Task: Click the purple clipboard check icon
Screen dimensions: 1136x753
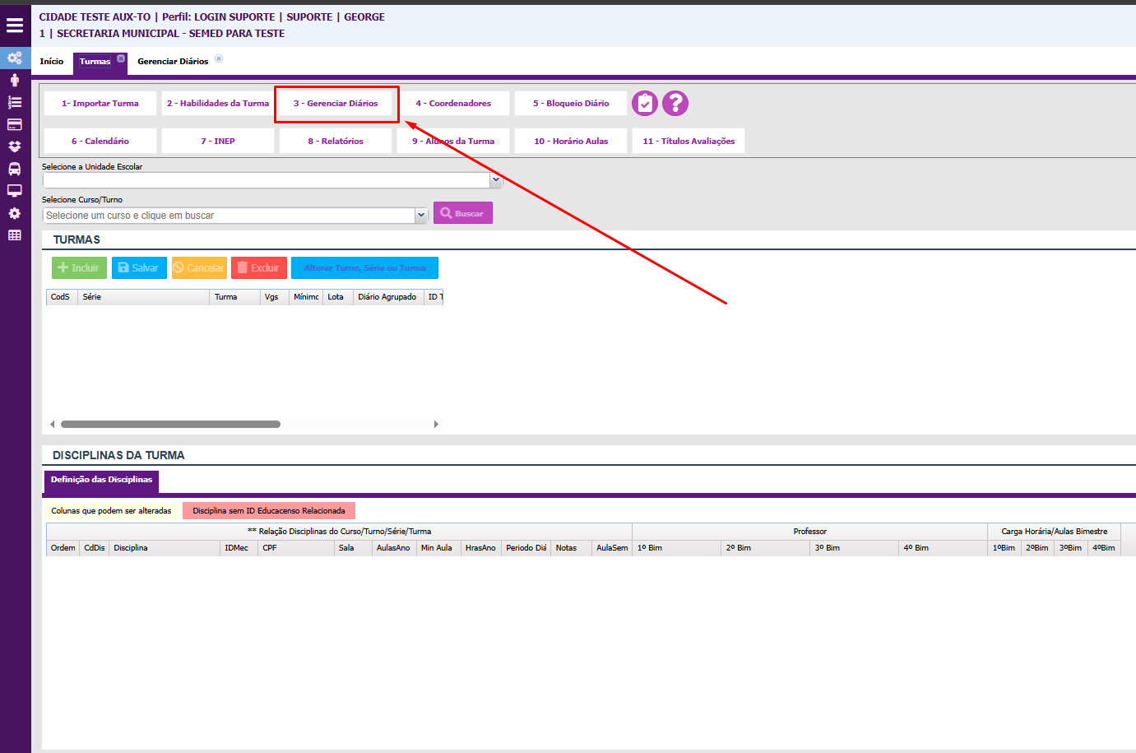Action: click(x=645, y=104)
